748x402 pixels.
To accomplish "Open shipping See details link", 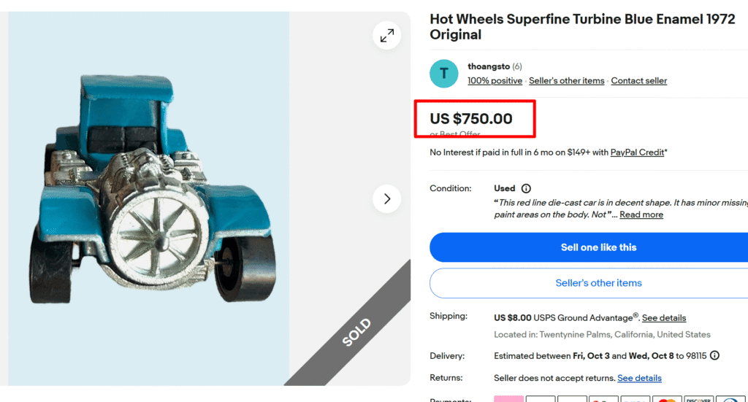I will (664, 318).
